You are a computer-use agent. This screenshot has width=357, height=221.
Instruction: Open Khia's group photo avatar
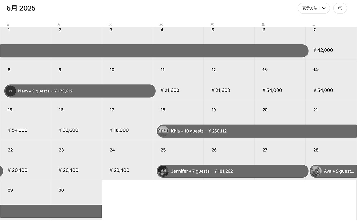point(163,131)
